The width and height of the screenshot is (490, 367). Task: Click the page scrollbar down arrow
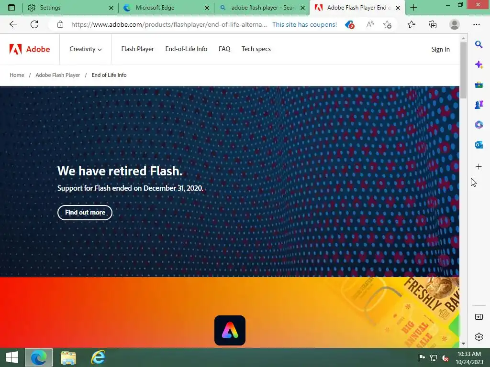point(463,343)
